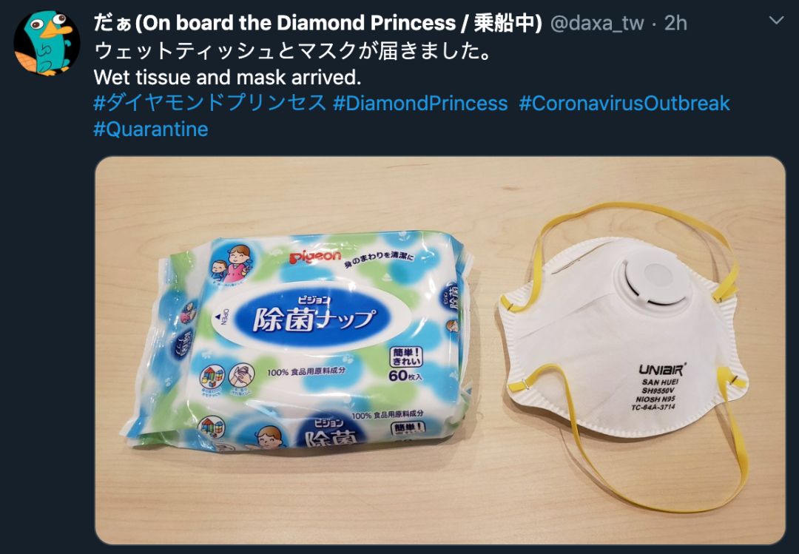The image size is (799, 554).
Task: Open the attached photo of wipes and mask
Action: click(x=440, y=351)
